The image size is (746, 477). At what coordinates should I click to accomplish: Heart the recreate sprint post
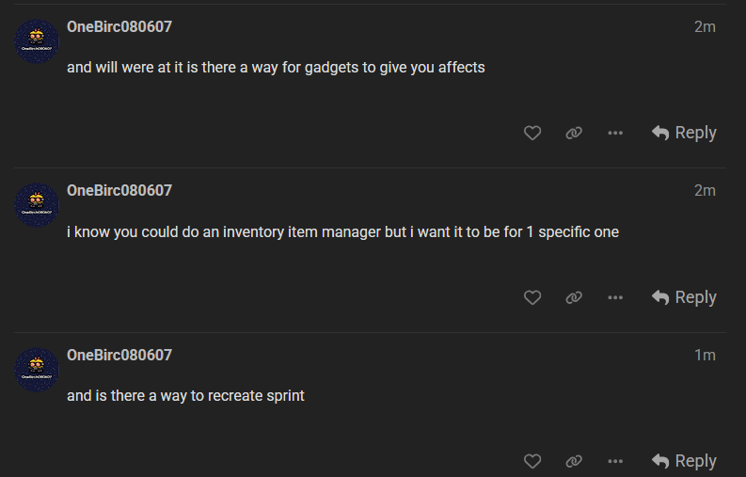pyautogui.click(x=532, y=461)
